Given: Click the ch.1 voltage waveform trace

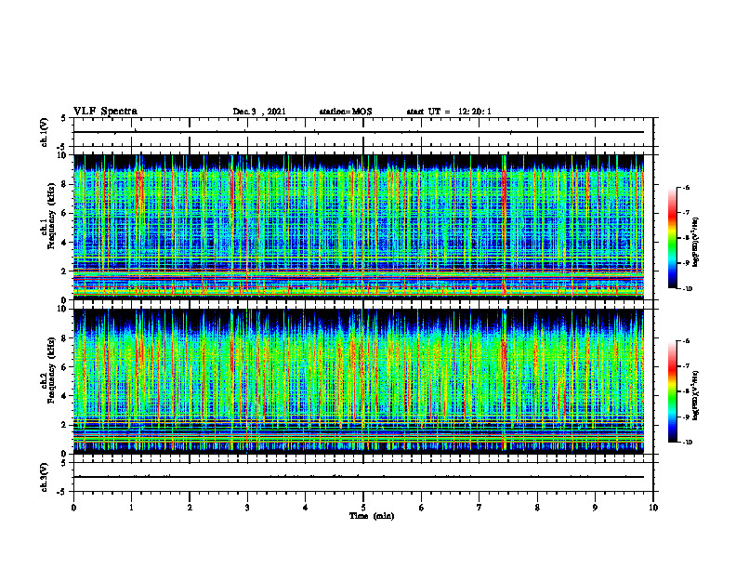Looking at the screenshot, I should tap(359, 132).
